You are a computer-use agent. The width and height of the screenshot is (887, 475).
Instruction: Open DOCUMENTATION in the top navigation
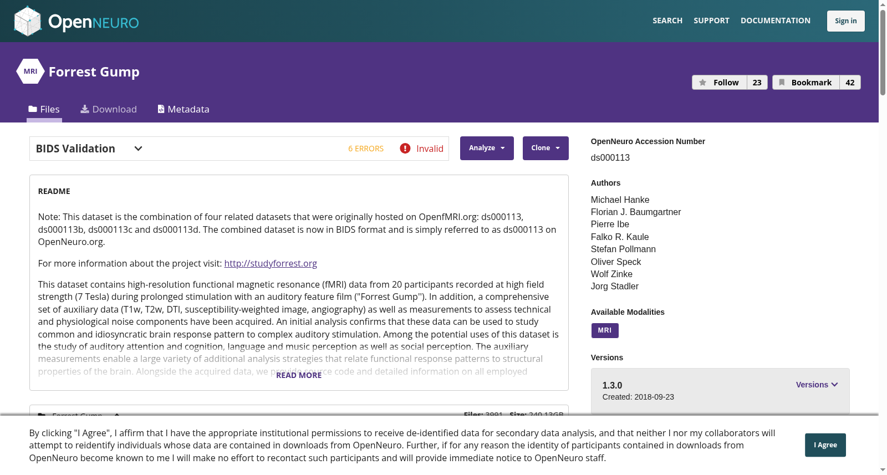[776, 21]
